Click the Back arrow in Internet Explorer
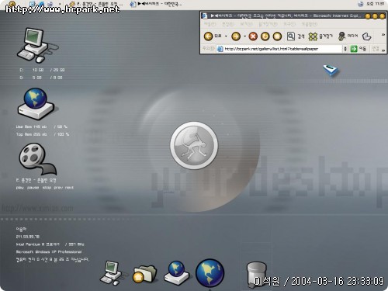This screenshot has width=388, height=291. 209,36
